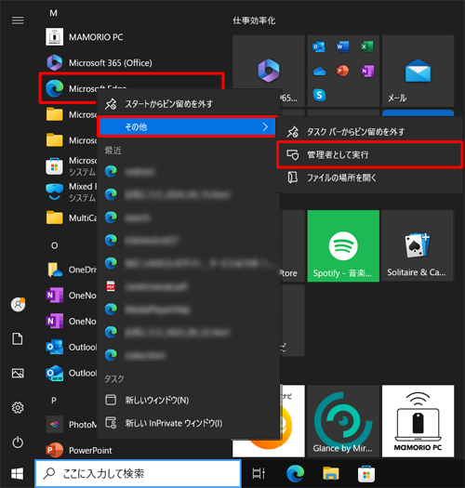Select タスク バーからピン留めを外す
465x488 pixels.
point(369,132)
